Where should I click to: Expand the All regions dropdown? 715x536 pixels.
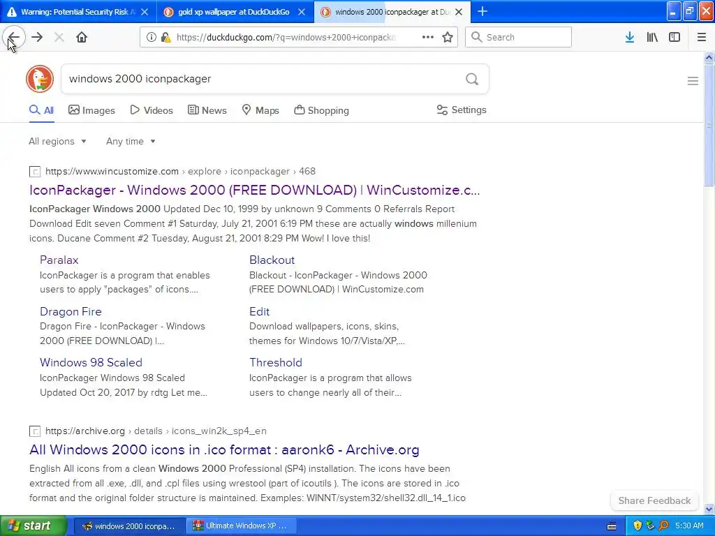point(57,141)
